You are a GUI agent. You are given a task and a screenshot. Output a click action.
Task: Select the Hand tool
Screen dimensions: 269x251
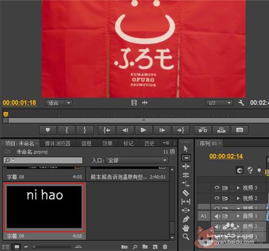(186, 228)
